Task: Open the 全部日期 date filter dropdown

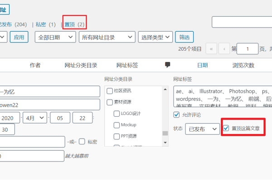Action: pyautogui.click(x=54, y=37)
